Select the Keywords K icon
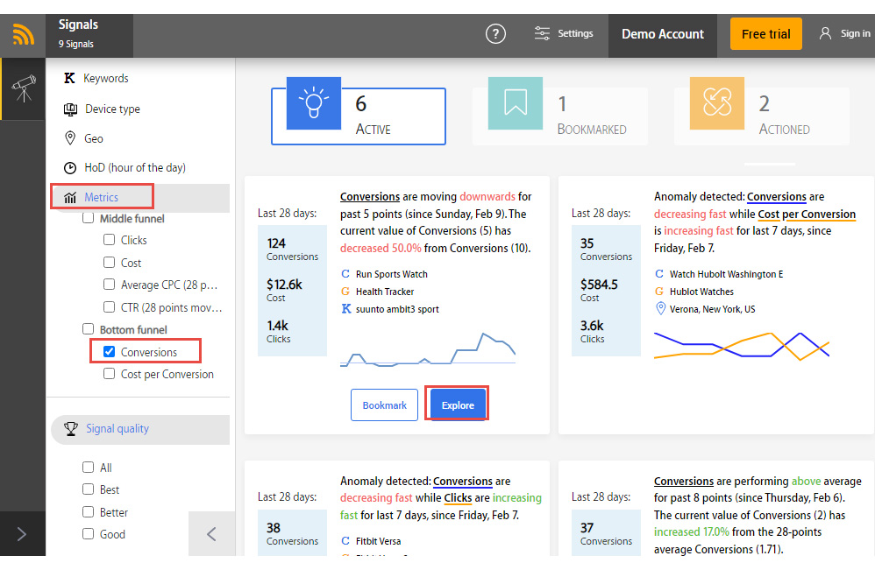Screen dimensions: 875x570 click(70, 78)
